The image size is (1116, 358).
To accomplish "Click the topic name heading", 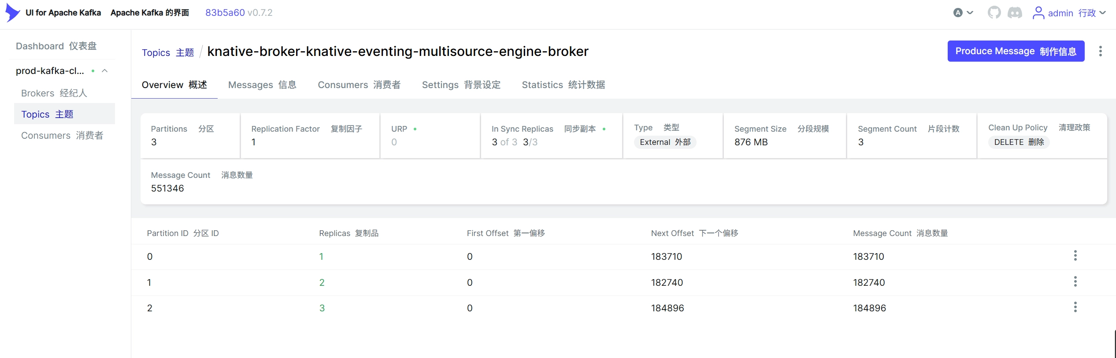I will [397, 52].
